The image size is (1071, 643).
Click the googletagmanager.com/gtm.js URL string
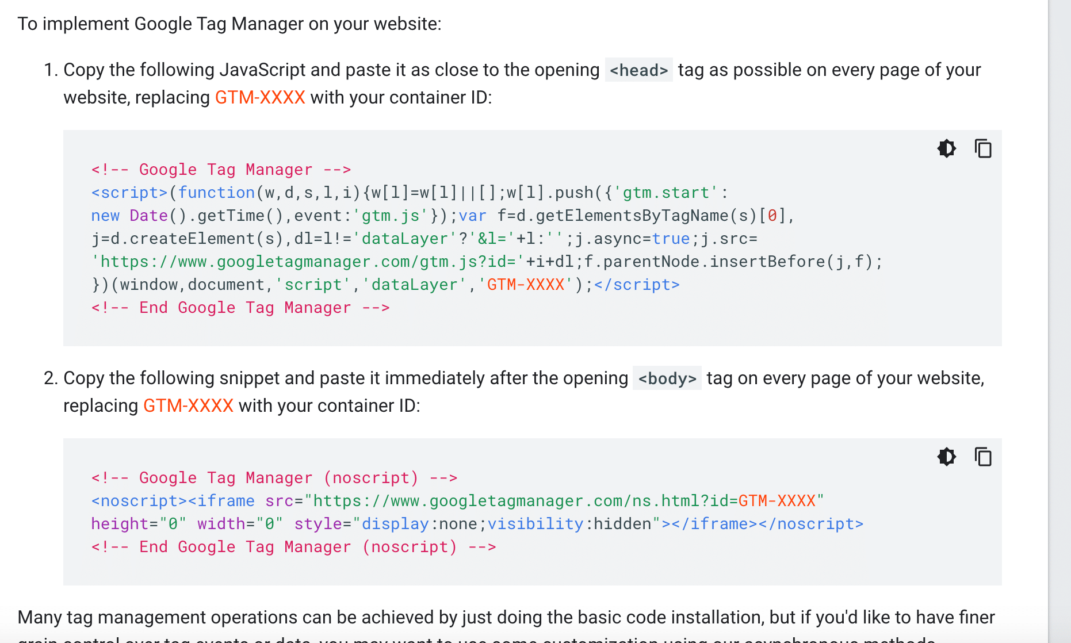(x=308, y=262)
